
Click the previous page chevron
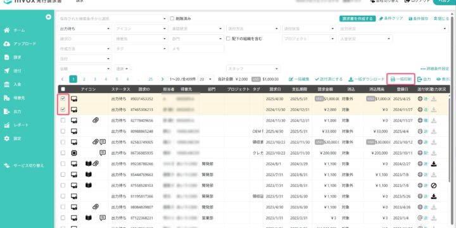coord(63,79)
